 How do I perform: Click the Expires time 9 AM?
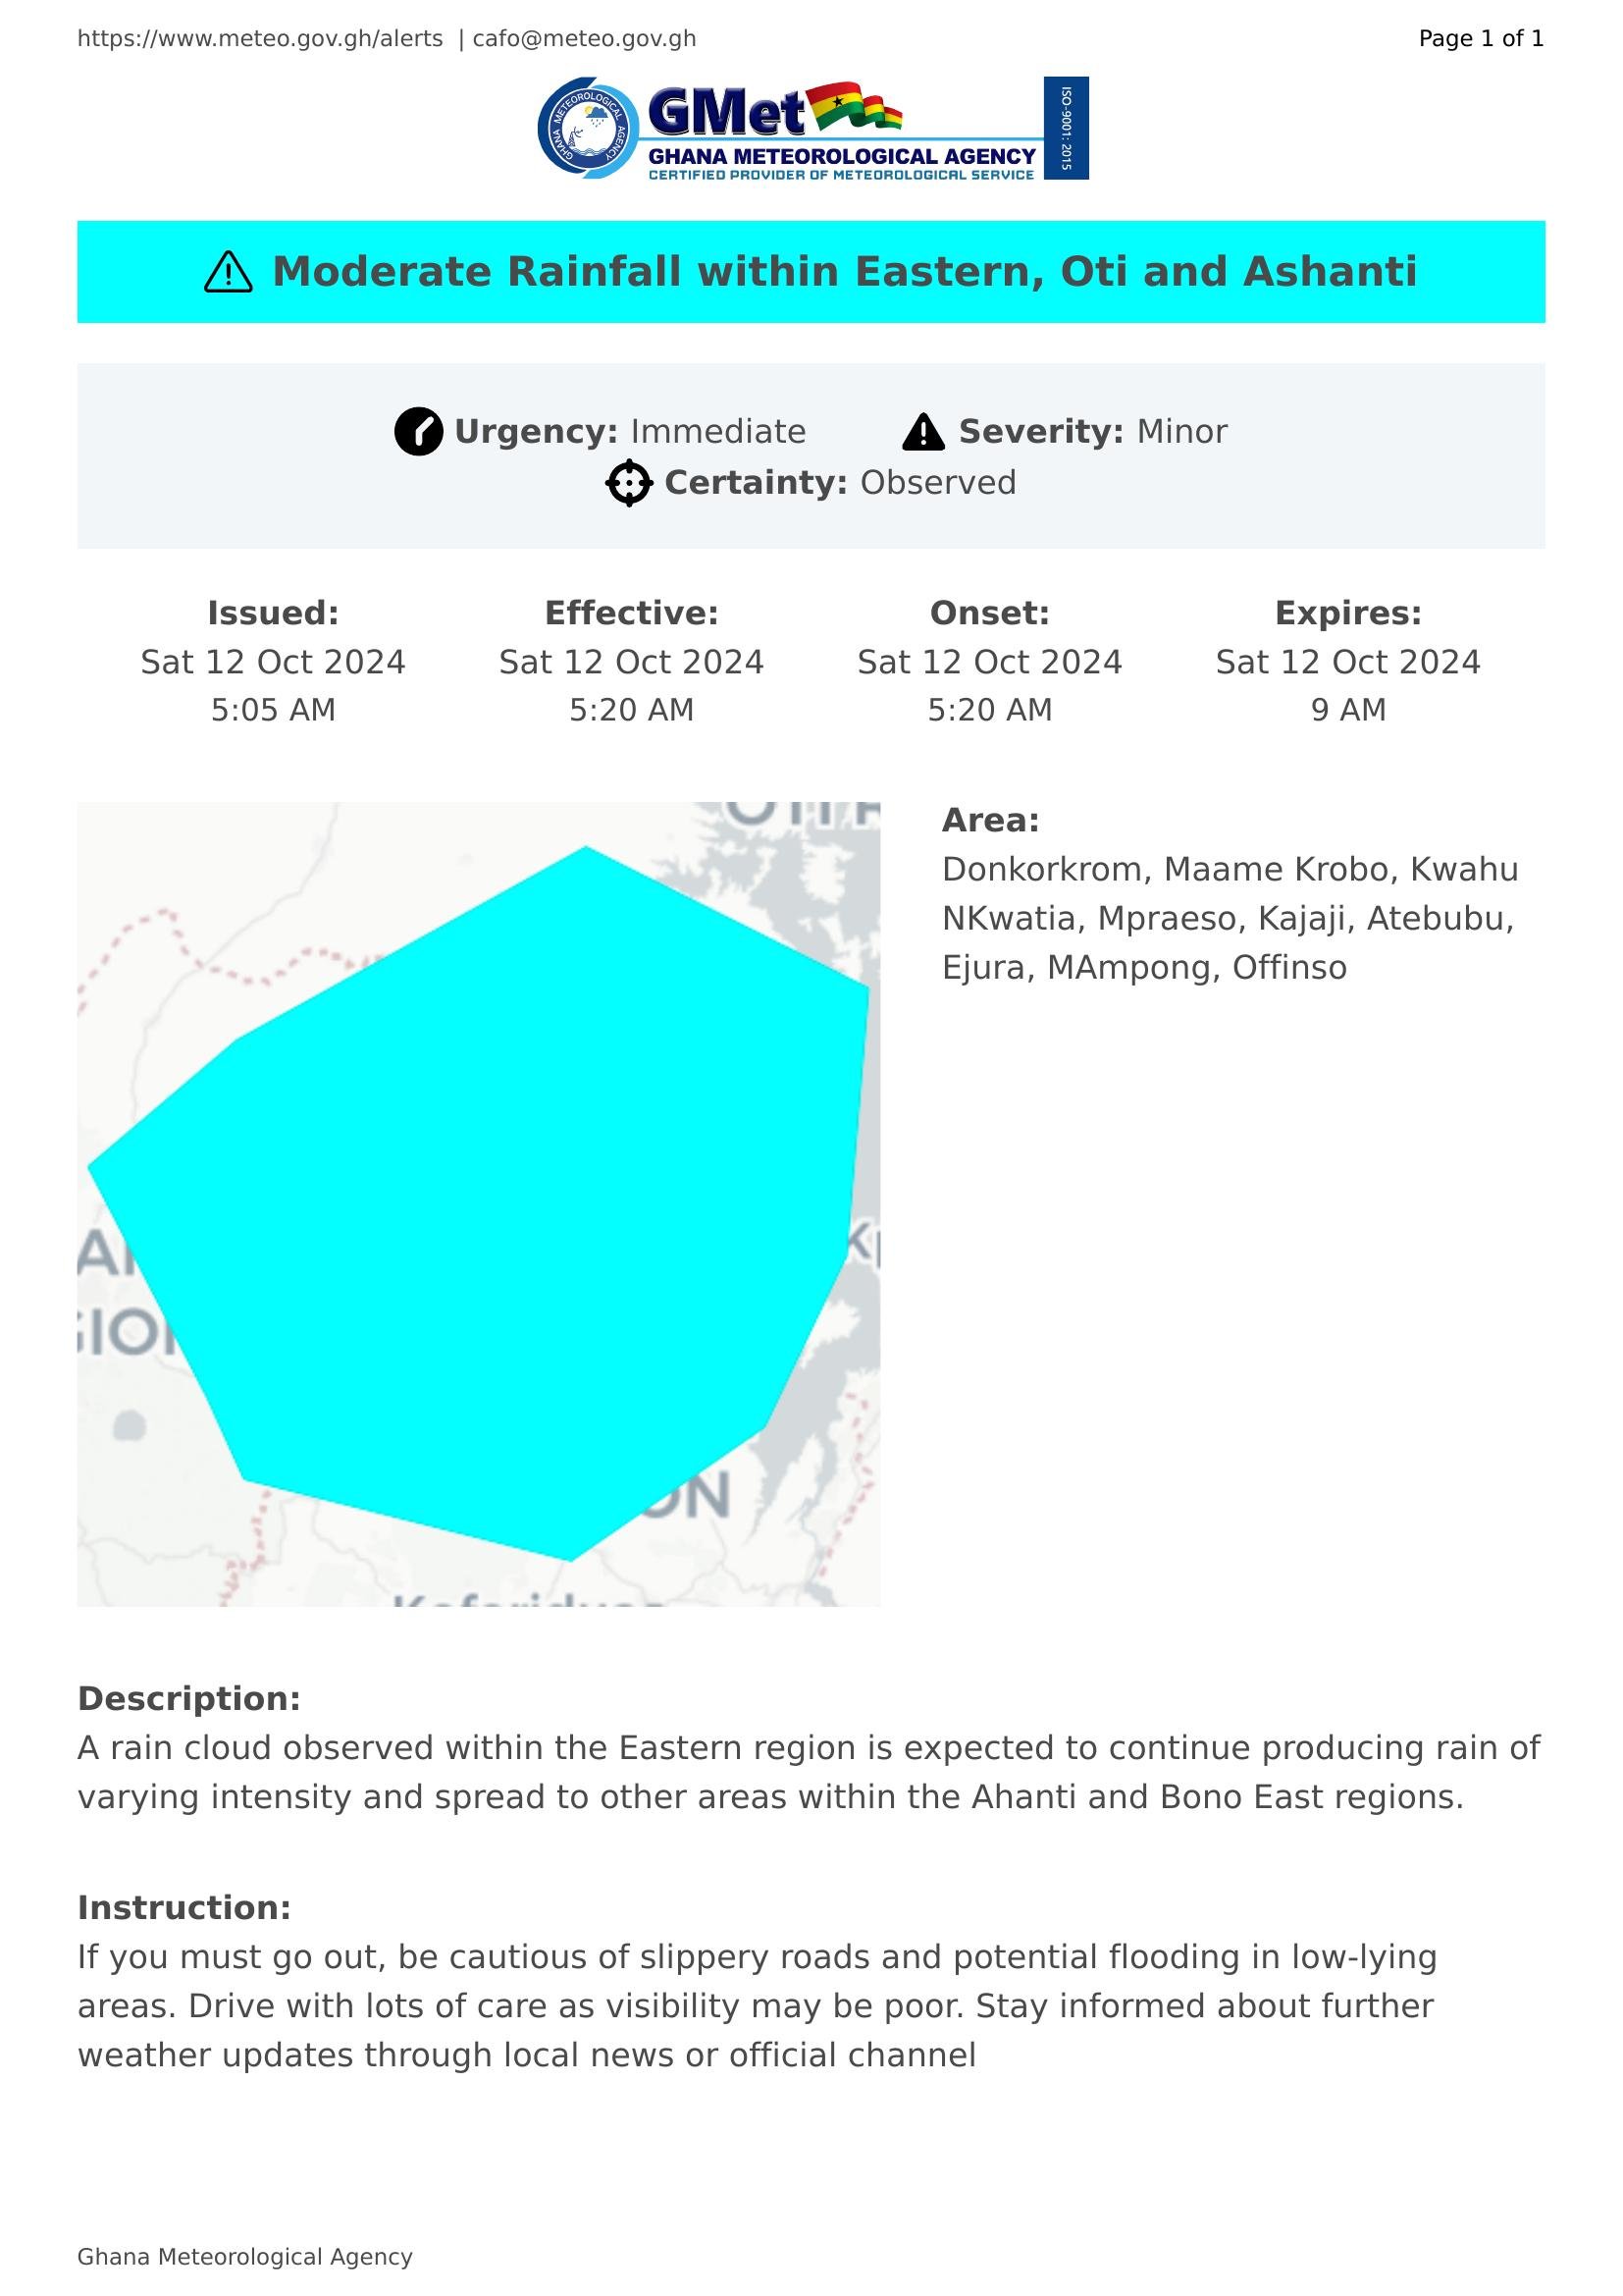1347,710
